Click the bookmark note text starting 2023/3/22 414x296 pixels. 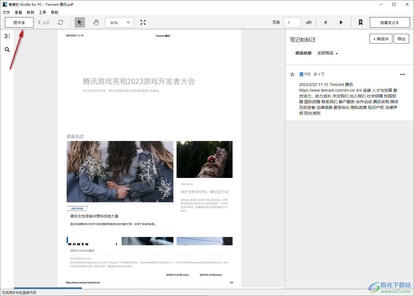tap(349, 99)
